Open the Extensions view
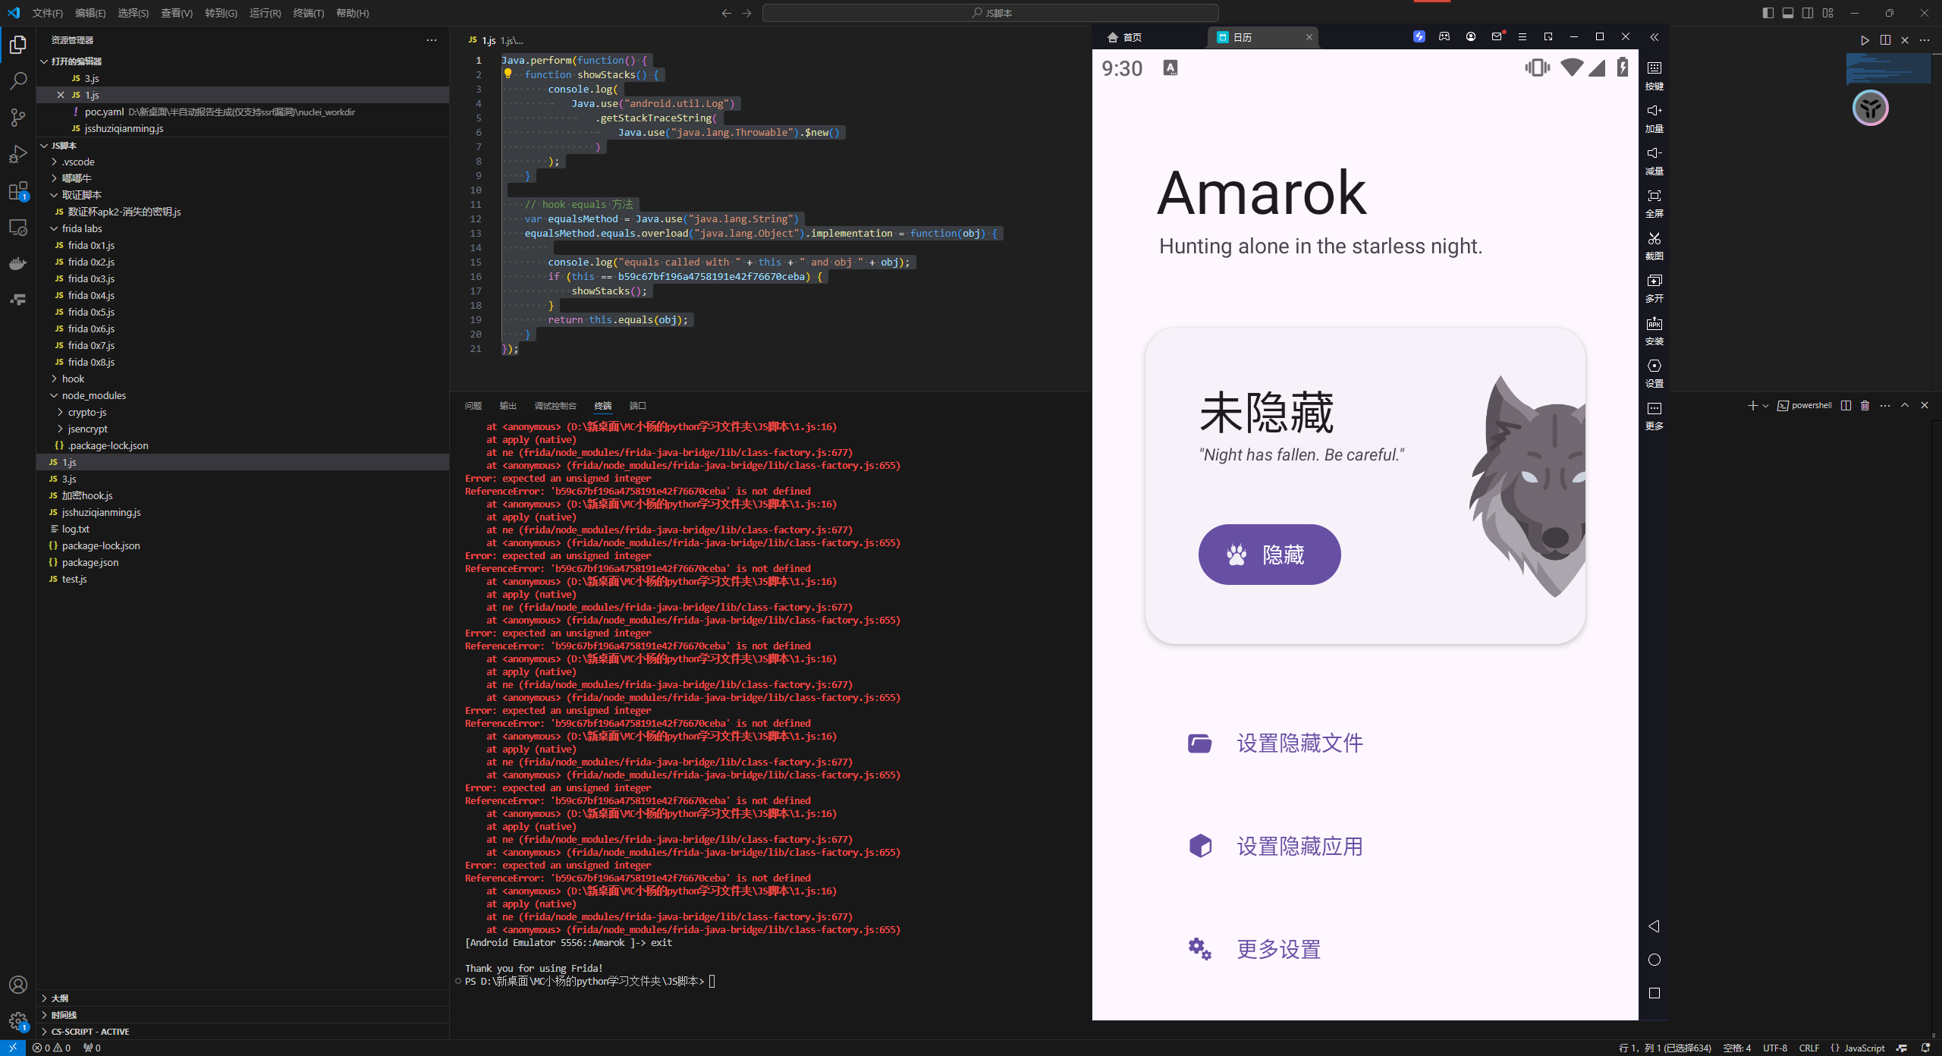 pos(18,191)
